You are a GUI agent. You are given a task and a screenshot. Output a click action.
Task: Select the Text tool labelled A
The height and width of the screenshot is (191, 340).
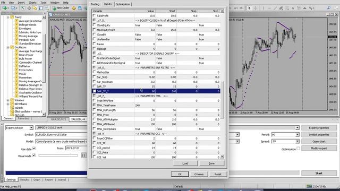tap(293, 8)
